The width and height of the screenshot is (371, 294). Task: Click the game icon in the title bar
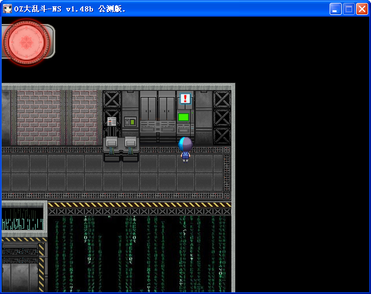point(7,9)
